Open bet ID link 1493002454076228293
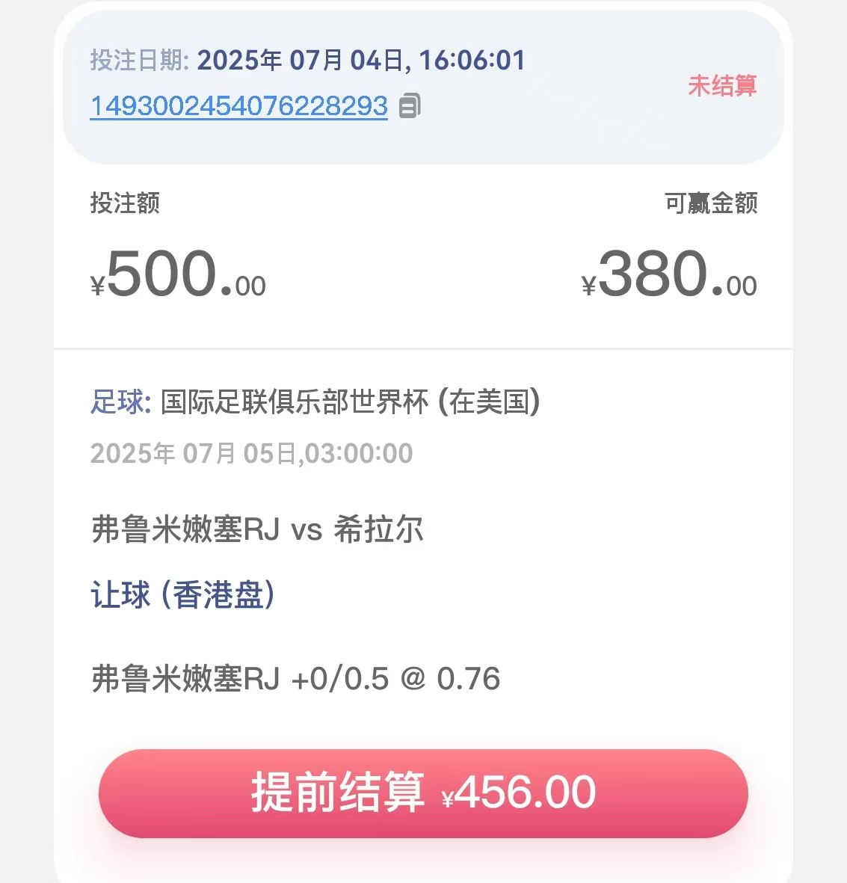847x883 pixels. (238, 106)
